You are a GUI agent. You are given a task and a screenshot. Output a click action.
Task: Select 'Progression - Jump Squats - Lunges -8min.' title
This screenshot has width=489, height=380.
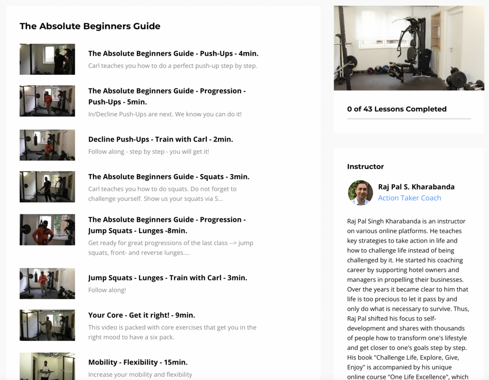coord(167,225)
